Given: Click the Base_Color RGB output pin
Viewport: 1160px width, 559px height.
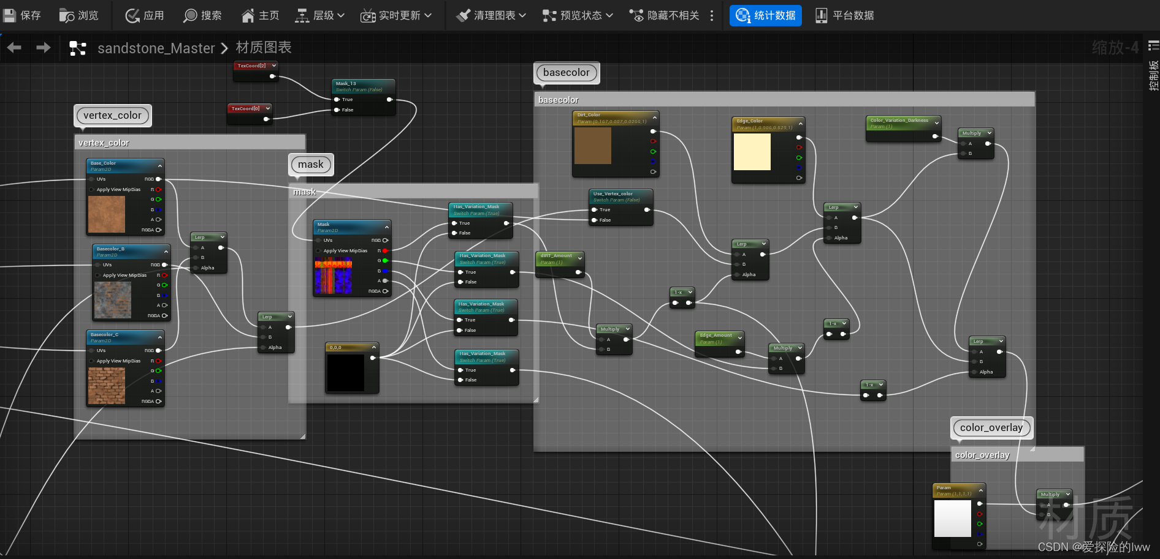Looking at the screenshot, I should point(159,179).
